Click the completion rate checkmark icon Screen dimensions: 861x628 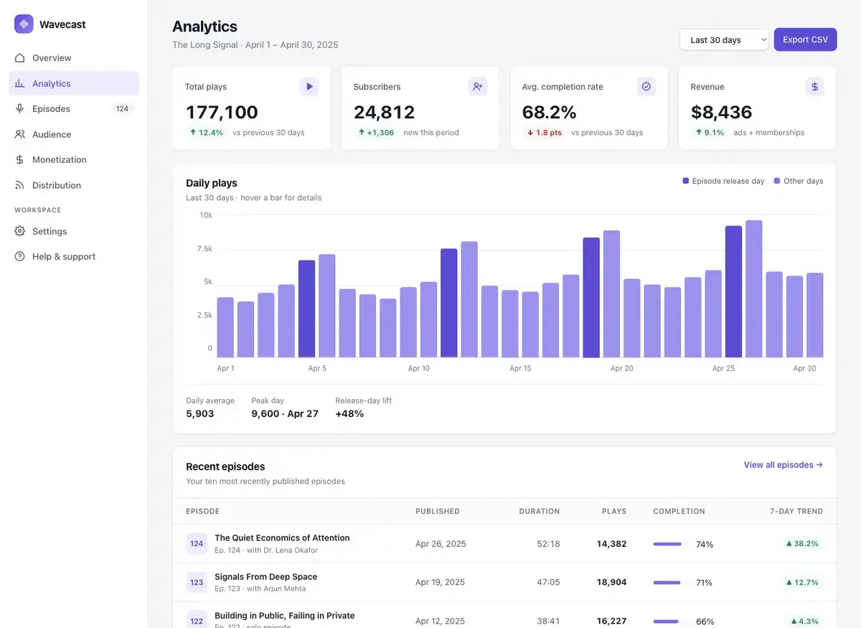point(646,87)
